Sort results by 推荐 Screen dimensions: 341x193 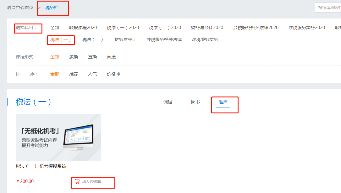click(74, 74)
